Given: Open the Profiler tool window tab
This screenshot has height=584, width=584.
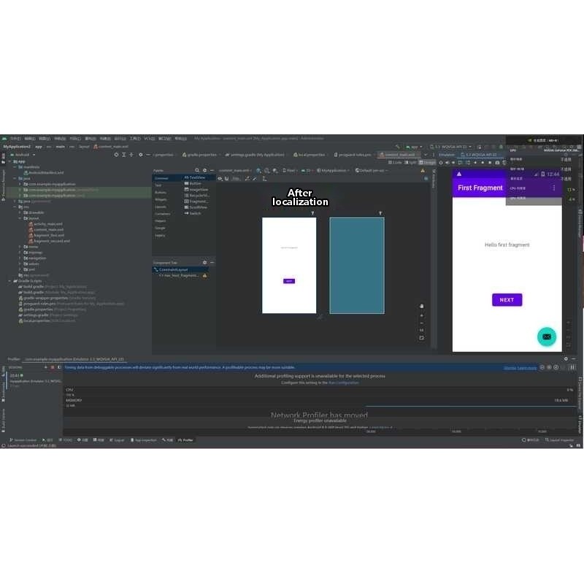Looking at the screenshot, I should pos(186,440).
